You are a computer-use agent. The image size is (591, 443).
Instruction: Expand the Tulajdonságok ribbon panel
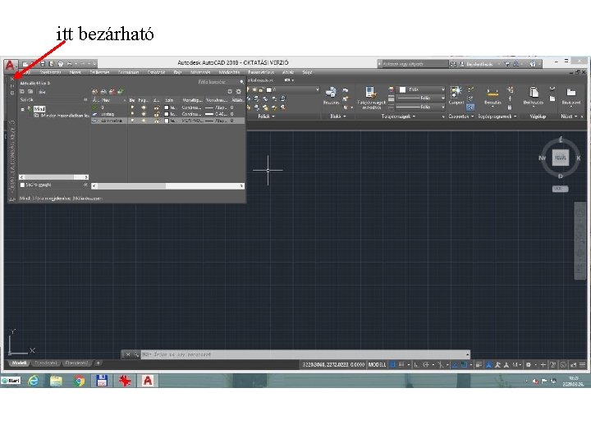398,116
